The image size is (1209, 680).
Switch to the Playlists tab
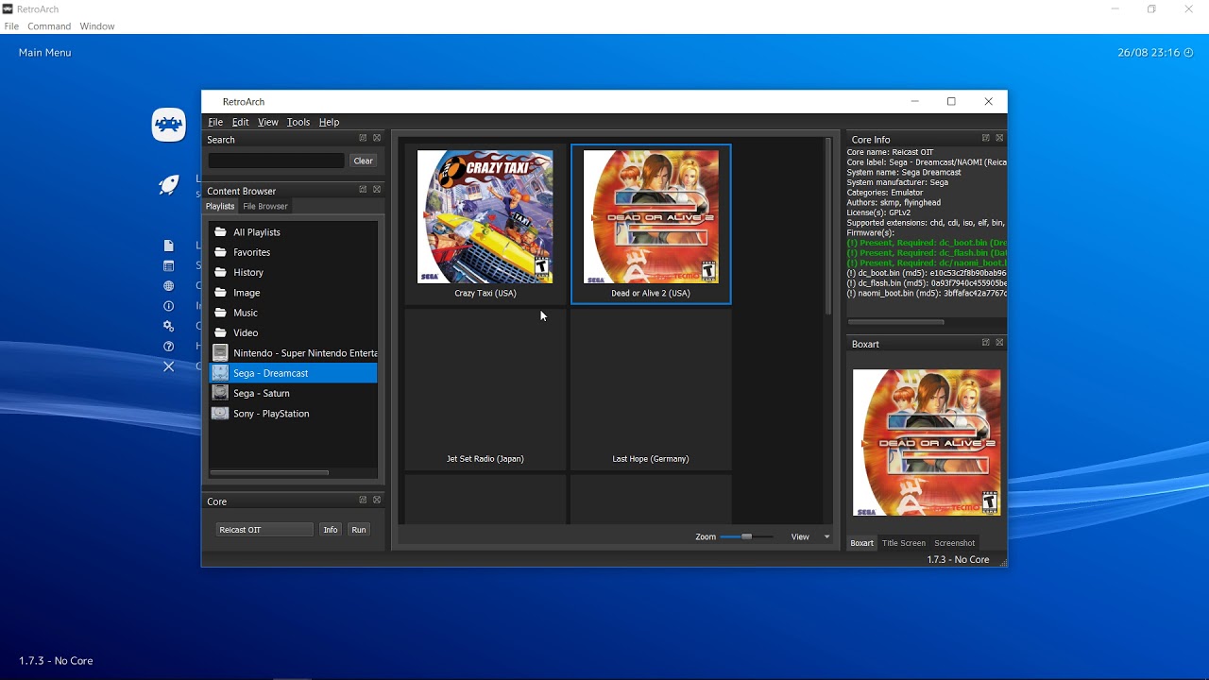point(220,206)
